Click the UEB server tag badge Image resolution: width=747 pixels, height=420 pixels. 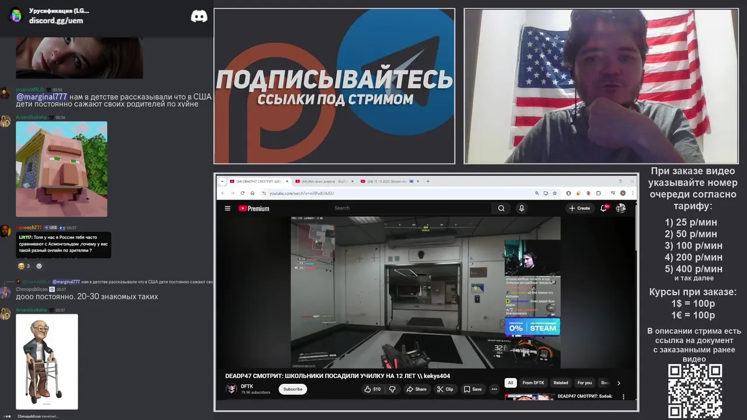pyautogui.click(x=51, y=228)
